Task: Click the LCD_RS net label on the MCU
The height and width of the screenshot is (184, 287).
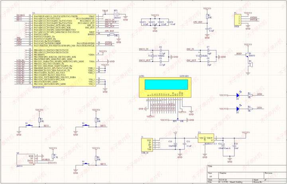Action: tap(20, 60)
